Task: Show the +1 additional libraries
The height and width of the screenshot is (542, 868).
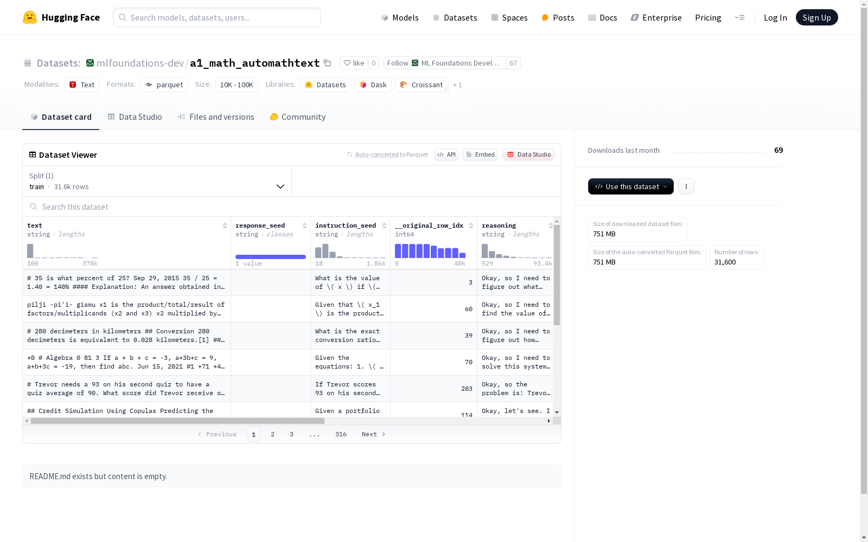Action: coord(457,85)
